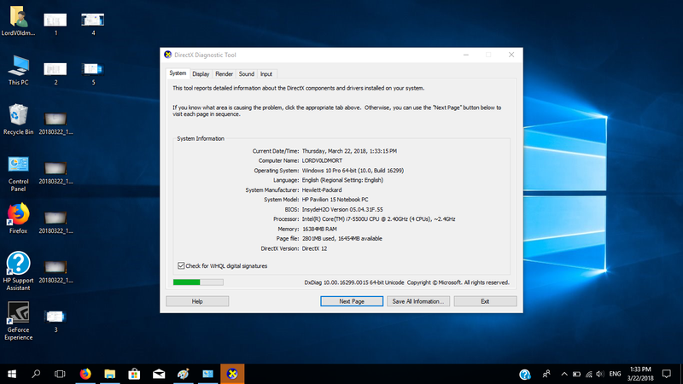Click Save All Information button
683x384 pixels.
pos(417,301)
